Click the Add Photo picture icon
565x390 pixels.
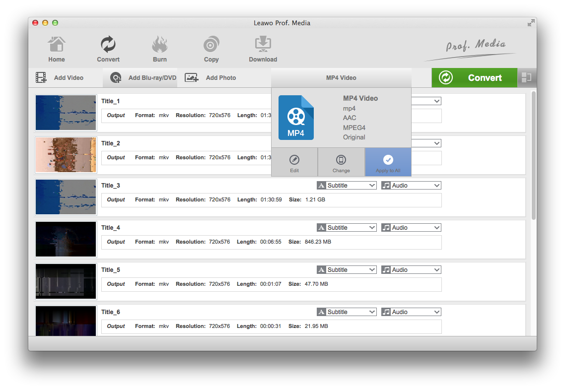point(191,77)
